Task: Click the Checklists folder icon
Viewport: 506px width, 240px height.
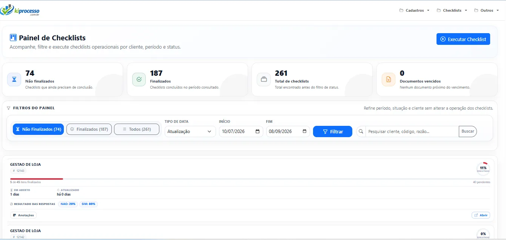Action: point(439,11)
